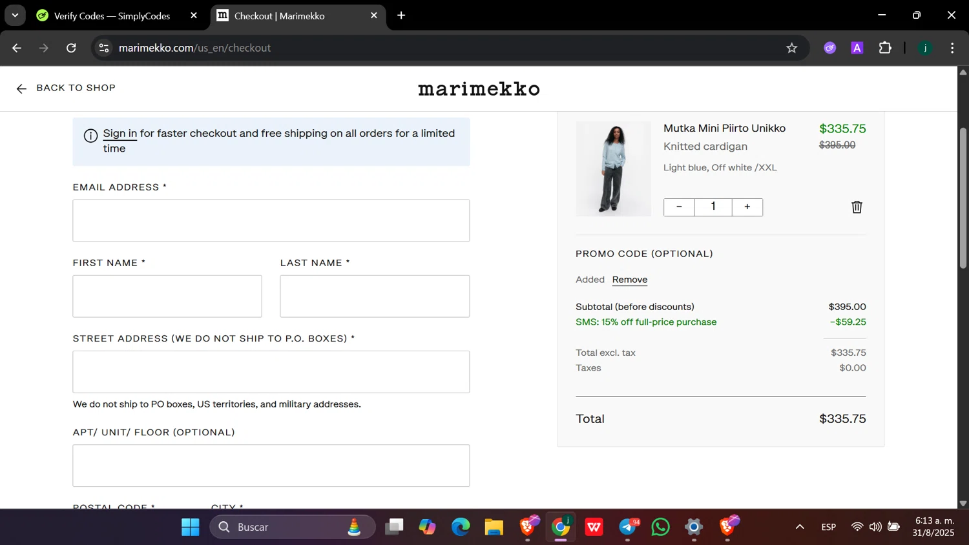This screenshot has height=545, width=969.
Task: Focus the Apt/Unit/Floor field
Action: coord(271,466)
